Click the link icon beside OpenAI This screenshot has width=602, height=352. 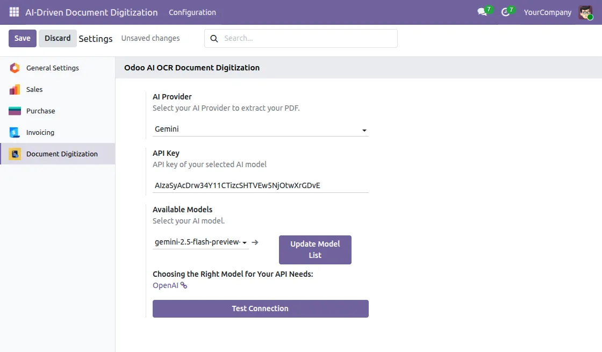point(184,285)
